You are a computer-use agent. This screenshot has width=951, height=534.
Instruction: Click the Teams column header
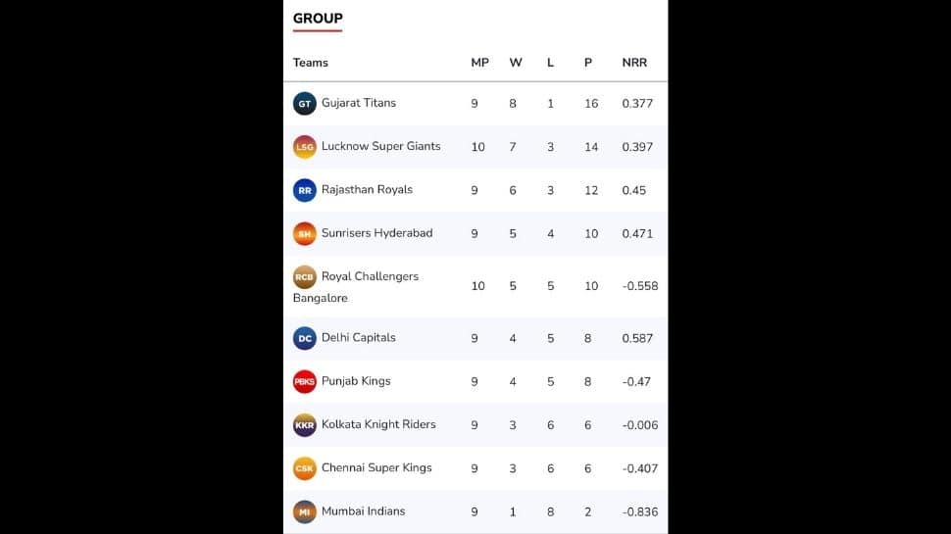pos(311,63)
